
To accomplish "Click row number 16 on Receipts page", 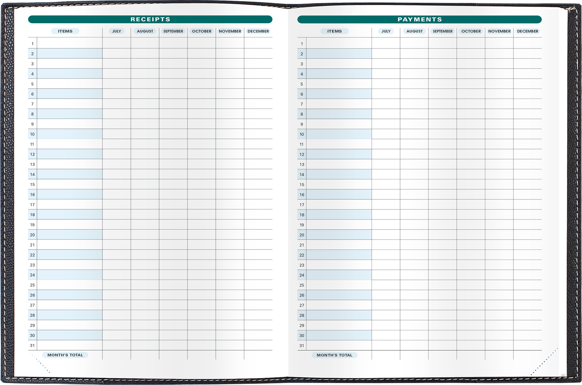I will click(x=32, y=194).
